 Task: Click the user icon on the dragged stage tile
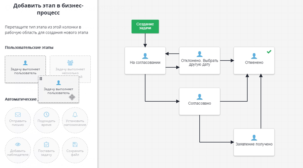(x=58, y=83)
